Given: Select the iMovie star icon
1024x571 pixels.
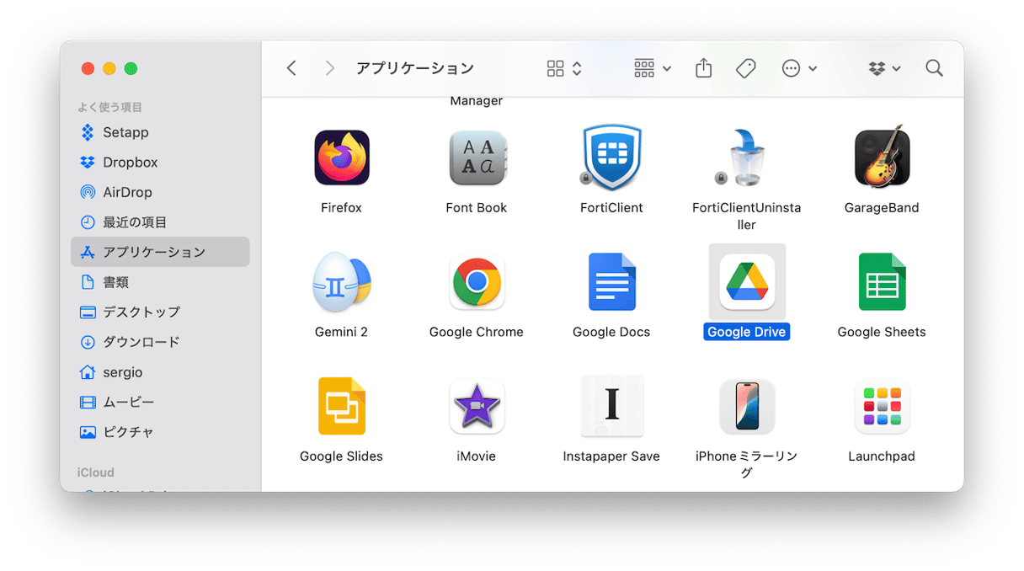Looking at the screenshot, I should 477,407.
